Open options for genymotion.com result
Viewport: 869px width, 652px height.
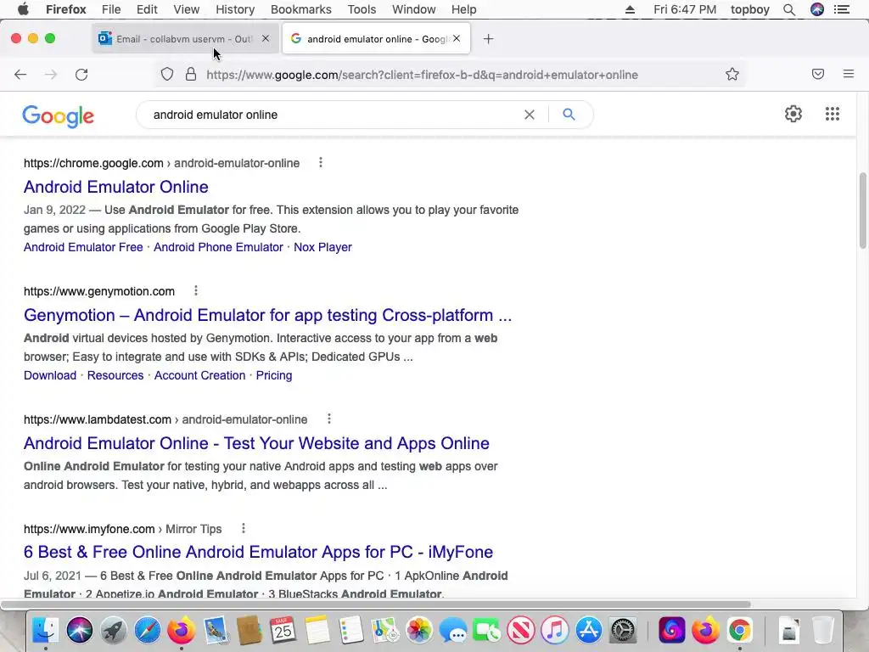point(196,290)
